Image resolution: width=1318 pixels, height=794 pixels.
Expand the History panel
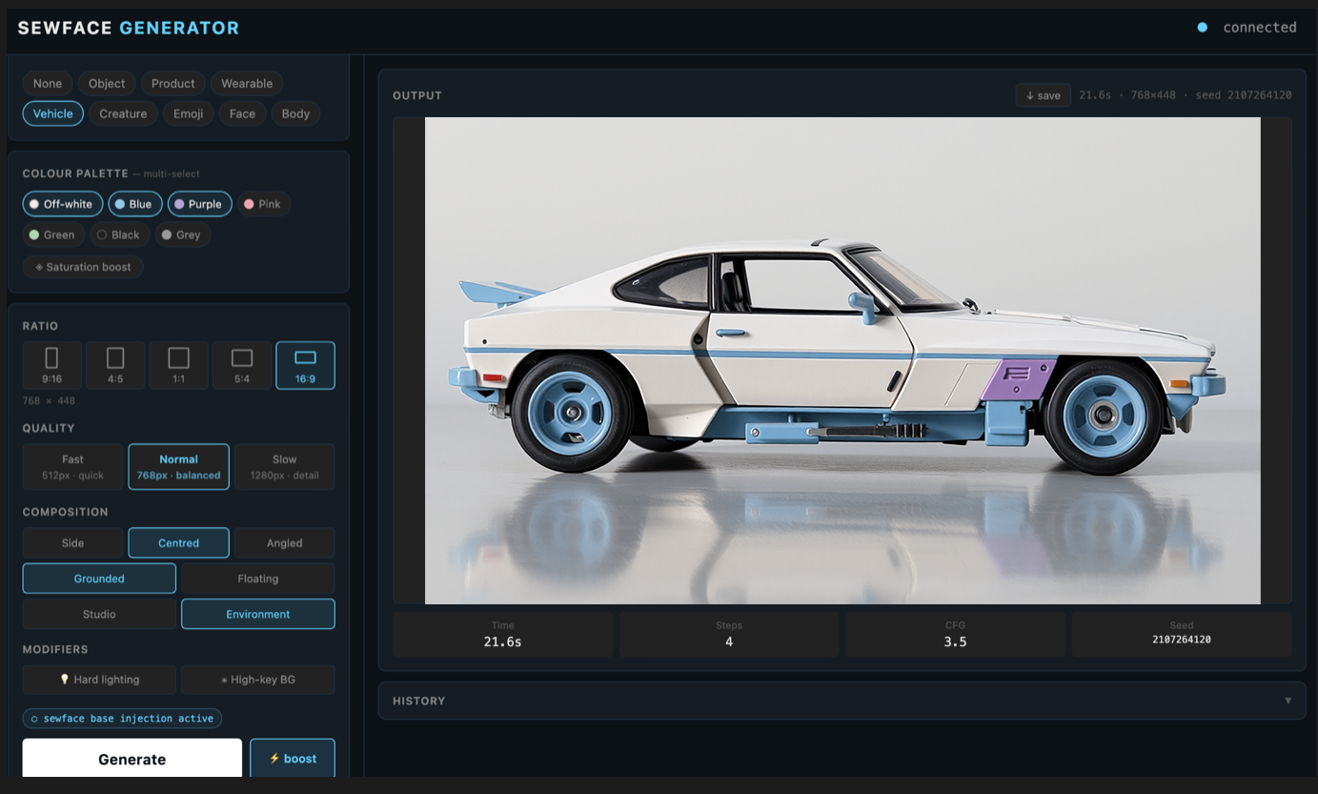(x=842, y=701)
